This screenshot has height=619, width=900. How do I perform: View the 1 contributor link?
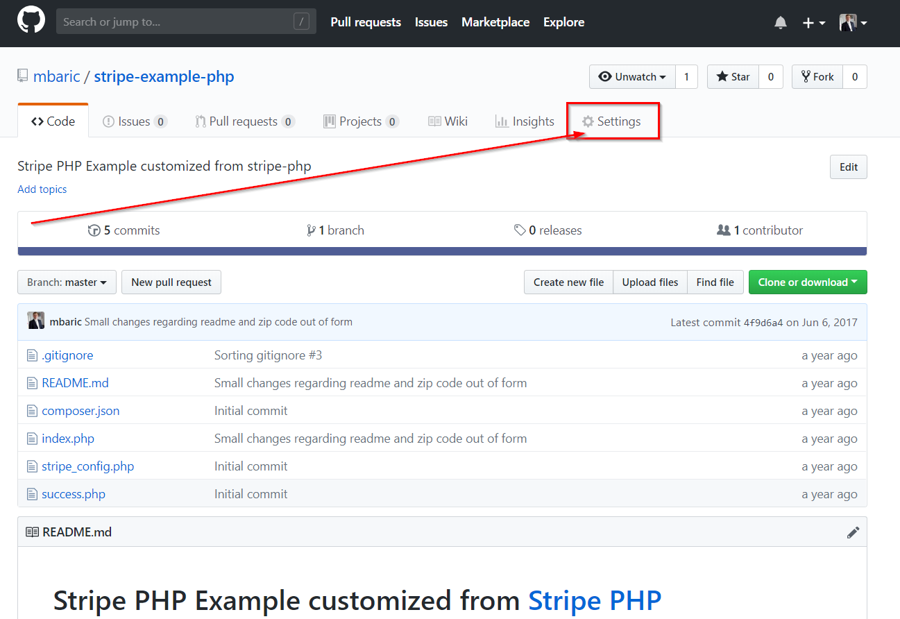760,230
